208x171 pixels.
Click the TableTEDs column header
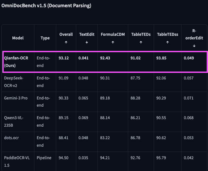pos(141,38)
